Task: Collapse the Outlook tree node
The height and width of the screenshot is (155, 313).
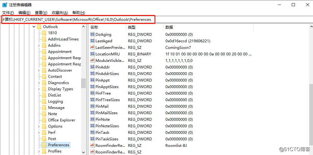Action: (x=34, y=27)
